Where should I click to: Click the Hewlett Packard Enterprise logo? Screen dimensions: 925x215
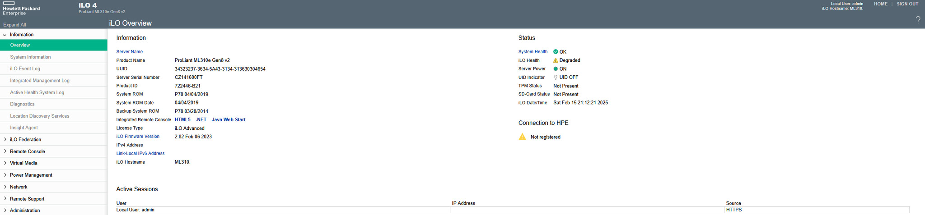pyautogui.click(x=21, y=8)
